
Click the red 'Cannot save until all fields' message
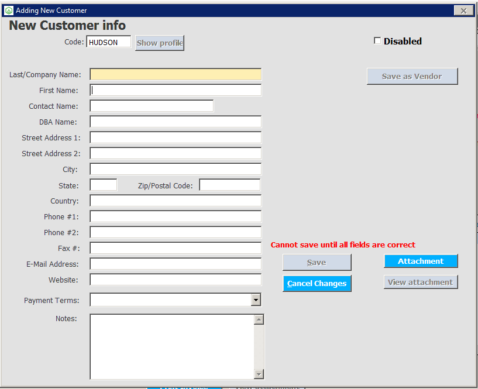(x=343, y=245)
